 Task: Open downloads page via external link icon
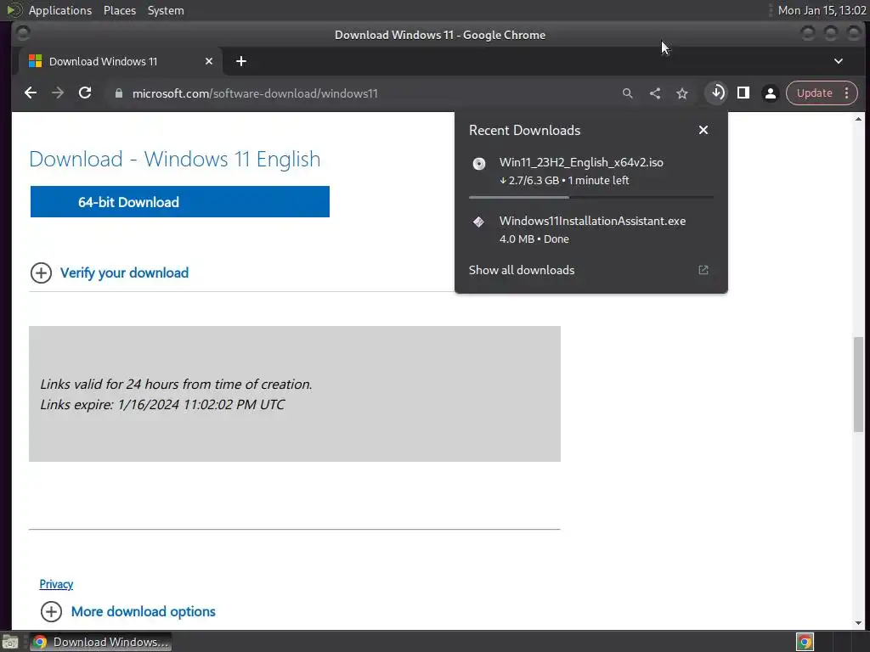point(703,270)
